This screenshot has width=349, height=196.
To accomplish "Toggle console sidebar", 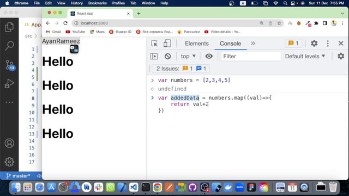I will (x=154, y=56).
